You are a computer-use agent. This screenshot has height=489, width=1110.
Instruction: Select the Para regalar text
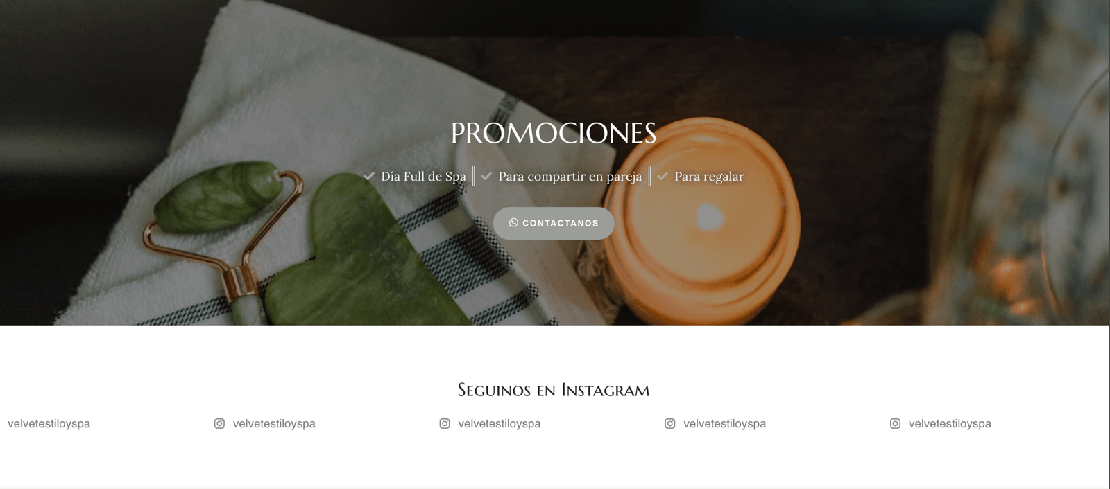[709, 177]
